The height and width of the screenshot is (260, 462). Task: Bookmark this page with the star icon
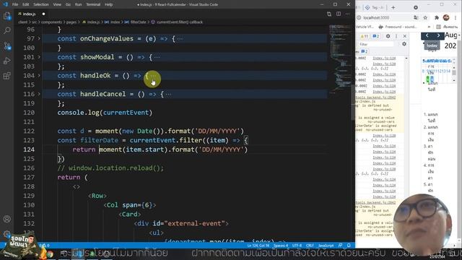425,17
